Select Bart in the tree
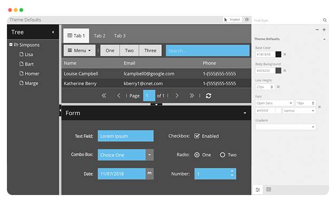 29,64
